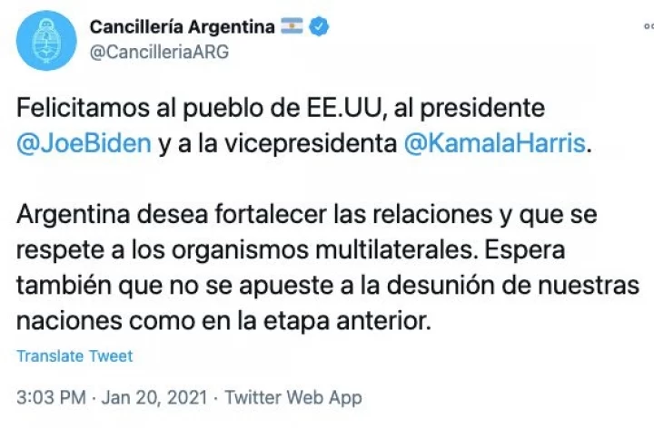Click the Argentina flag emoji

coord(292,25)
